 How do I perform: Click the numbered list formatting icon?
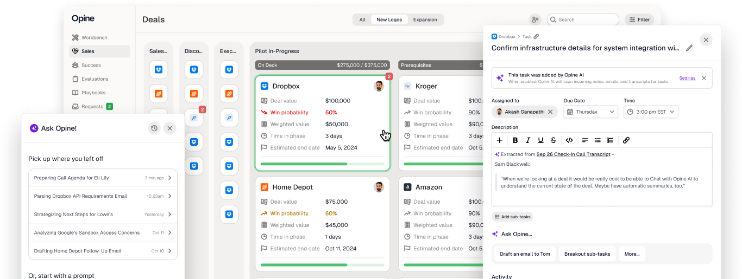tap(610, 140)
